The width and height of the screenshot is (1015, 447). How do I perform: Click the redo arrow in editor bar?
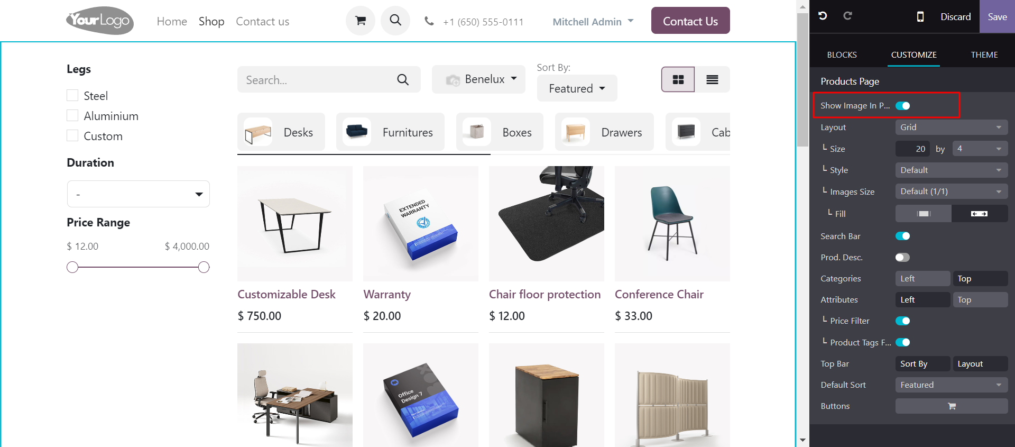pyautogui.click(x=847, y=16)
